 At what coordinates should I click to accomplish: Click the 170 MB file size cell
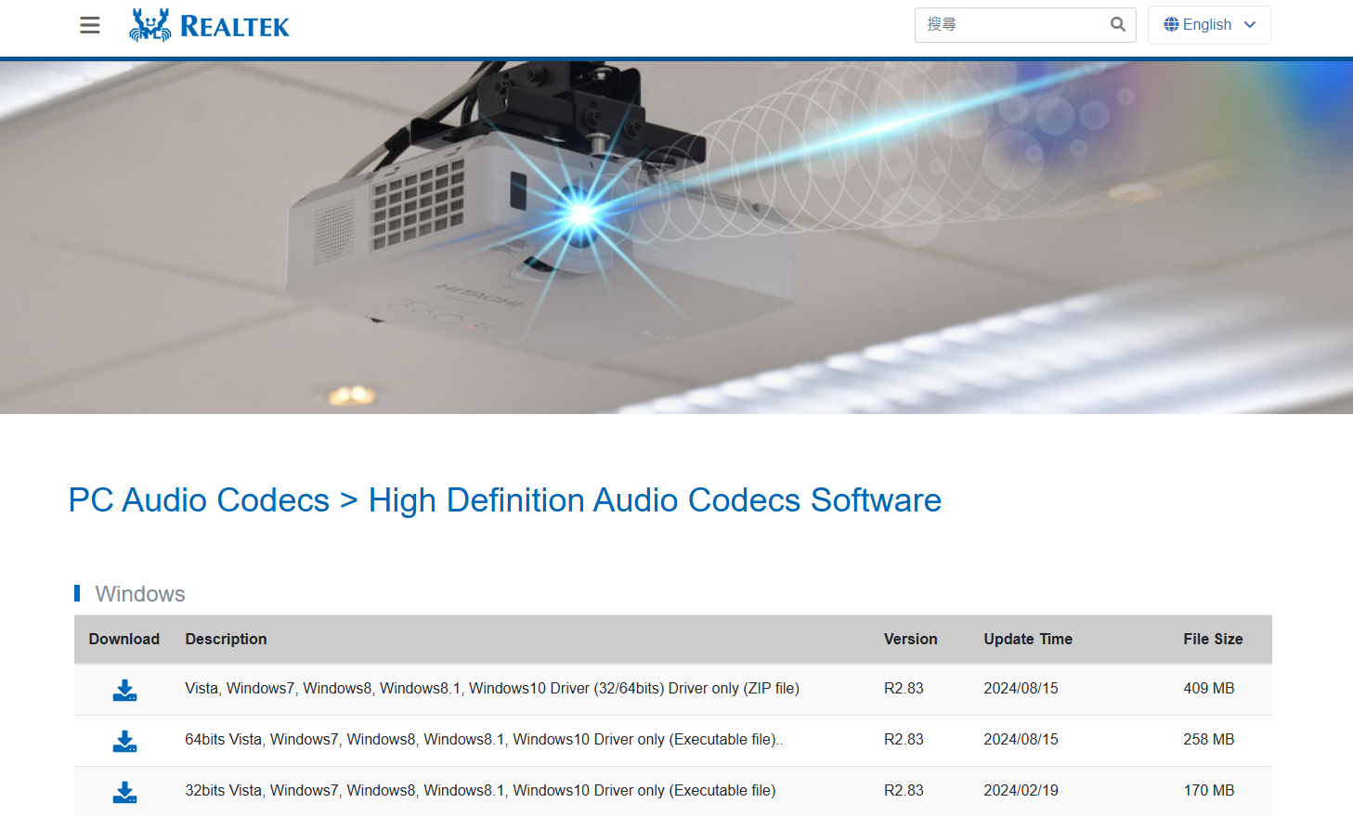[x=1209, y=790]
